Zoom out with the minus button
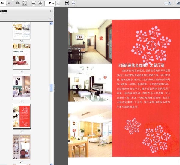Image resolution: width=180 pixels, height=165 pixels. (34, 3)
